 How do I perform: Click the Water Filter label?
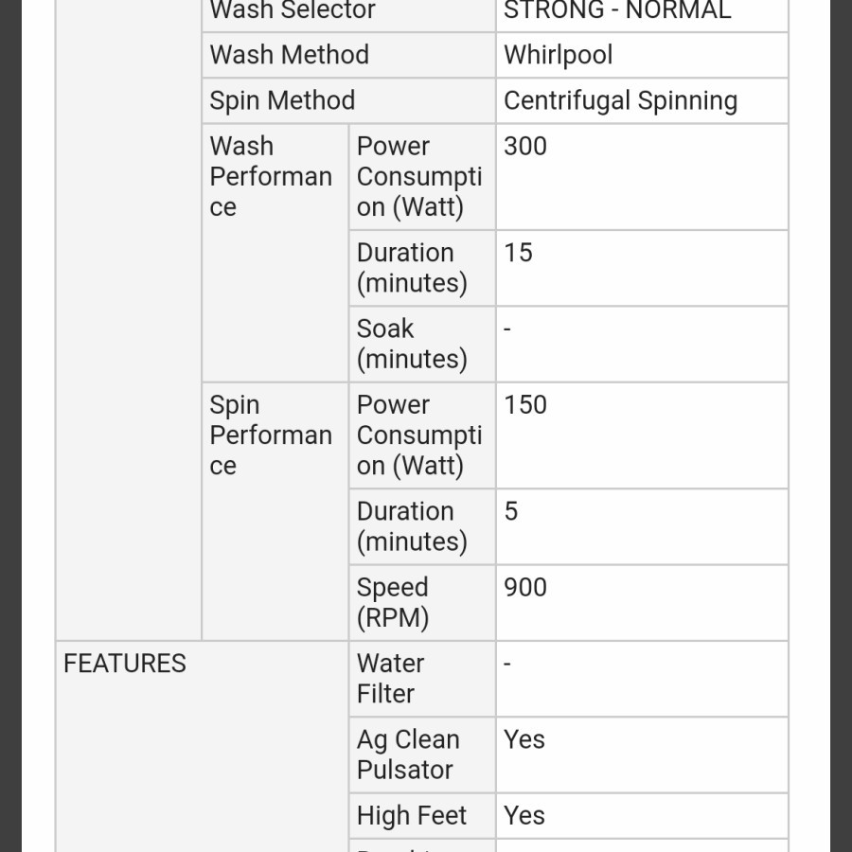pos(390,679)
